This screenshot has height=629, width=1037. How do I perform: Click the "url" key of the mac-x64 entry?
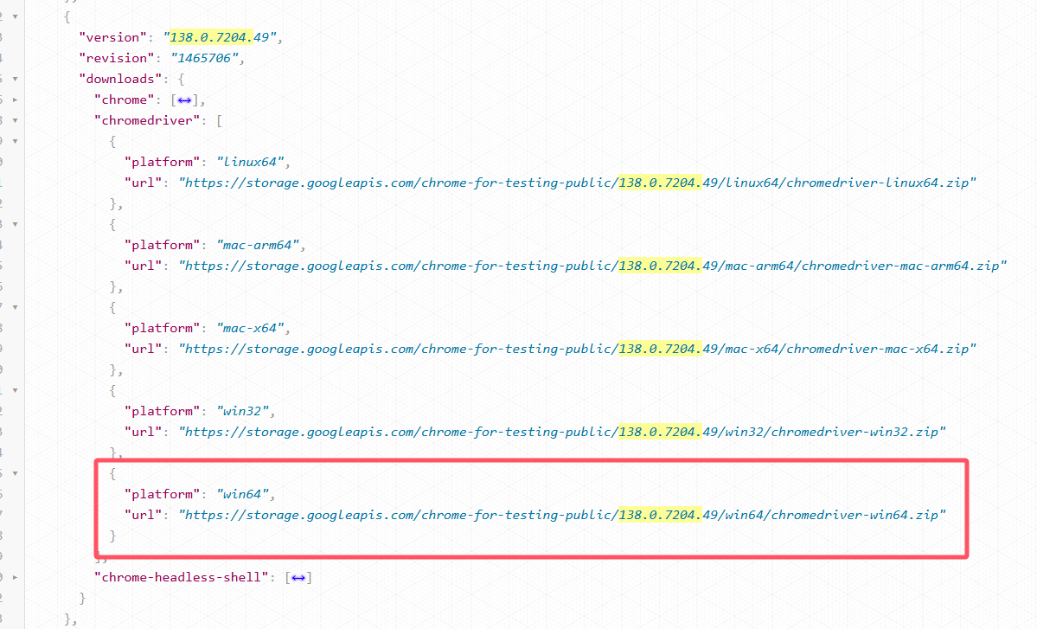click(x=144, y=349)
